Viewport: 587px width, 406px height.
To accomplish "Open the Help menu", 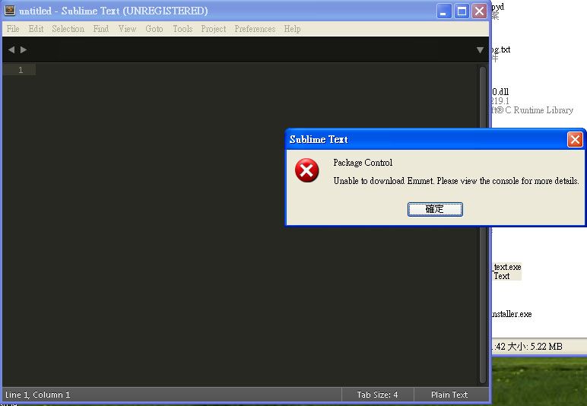I will coord(292,29).
